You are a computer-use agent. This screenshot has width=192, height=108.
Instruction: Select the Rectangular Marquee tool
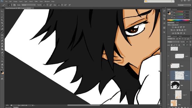2,14
